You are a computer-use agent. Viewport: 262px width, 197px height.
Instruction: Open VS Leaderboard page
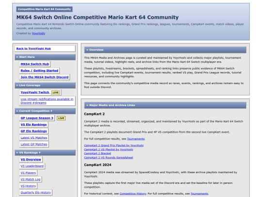(x=32, y=166)
